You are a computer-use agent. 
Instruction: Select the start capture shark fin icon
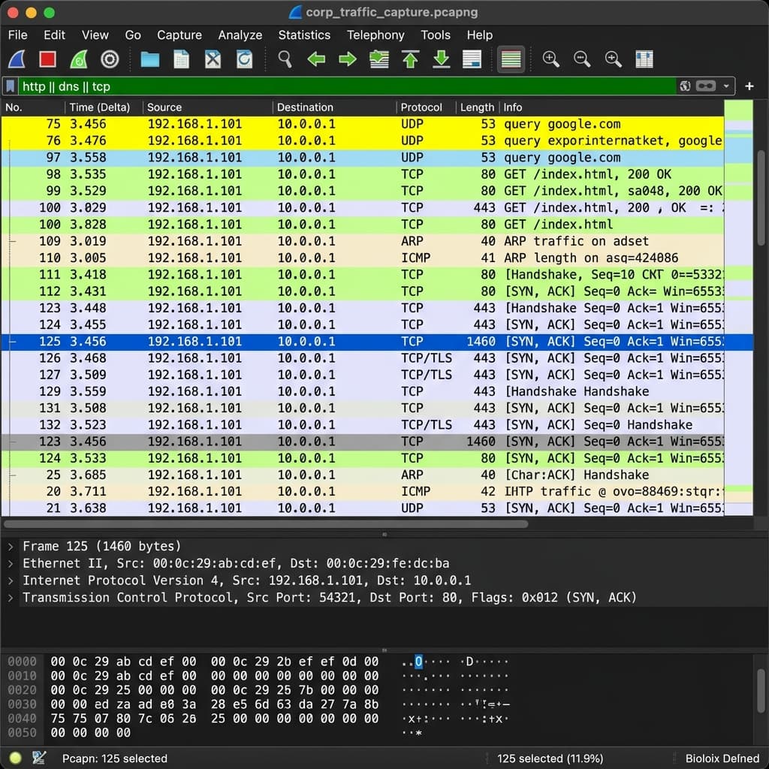tap(17, 59)
